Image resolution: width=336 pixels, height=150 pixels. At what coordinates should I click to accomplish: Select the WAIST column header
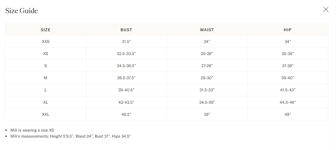(207, 30)
